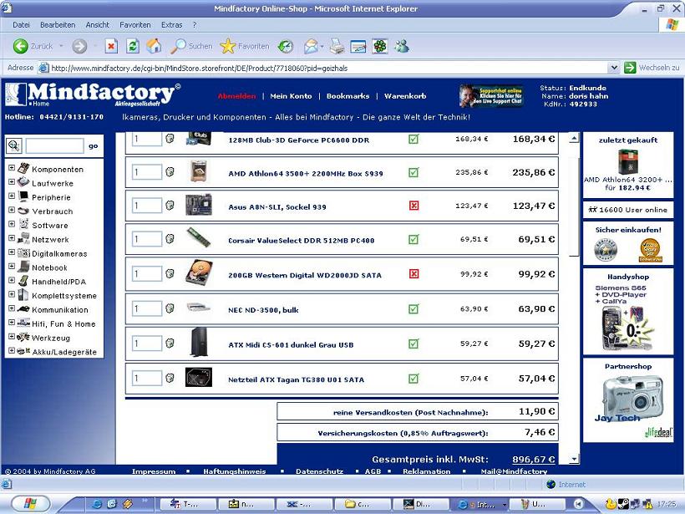This screenshot has height=514, width=685.
Task: Expand the Komponenten category tree
Action: [12, 168]
